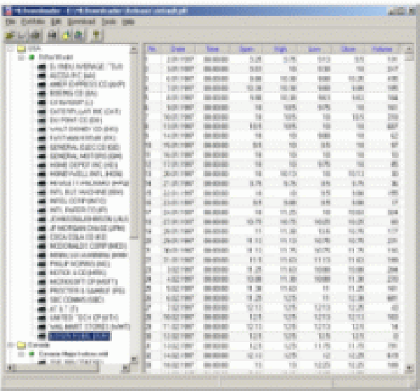Collapse the USA tree node
Viewport: 420px width, 391px height.
pyautogui.click(x=10, y=49)
